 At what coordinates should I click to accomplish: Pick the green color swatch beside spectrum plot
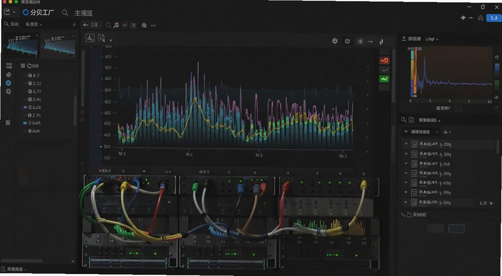497,85
